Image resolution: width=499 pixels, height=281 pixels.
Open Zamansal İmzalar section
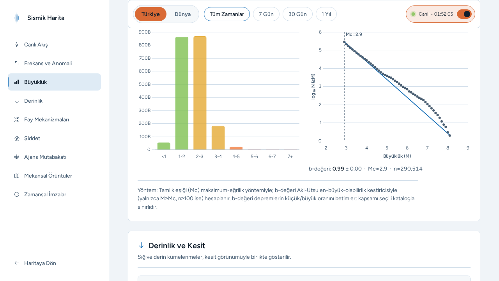click(55, 194)
